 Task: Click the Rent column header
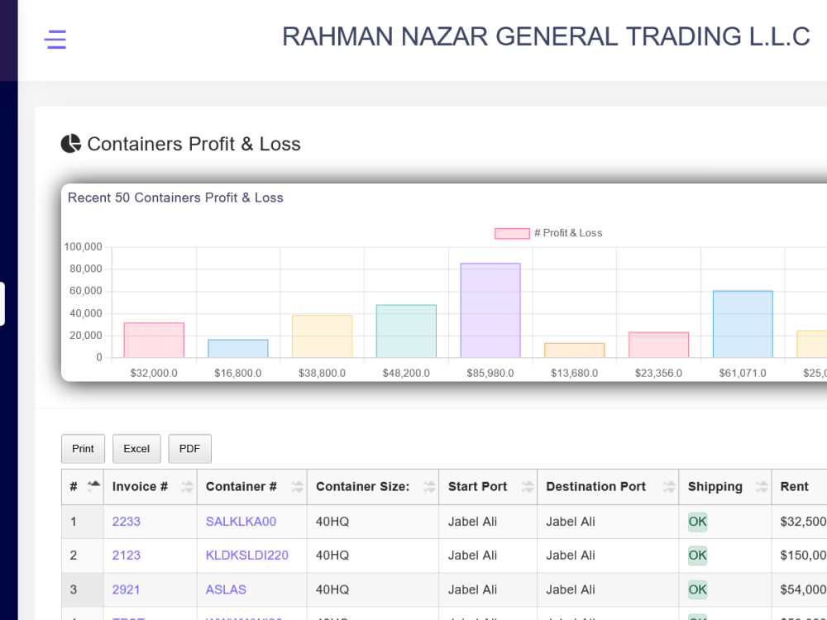[799, 487]
